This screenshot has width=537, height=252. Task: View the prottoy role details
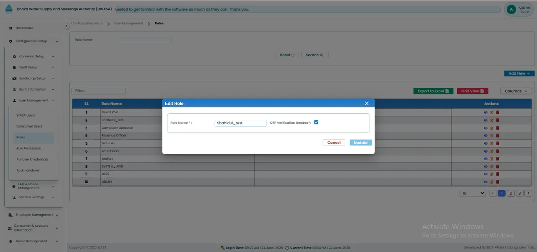(486, 158)
